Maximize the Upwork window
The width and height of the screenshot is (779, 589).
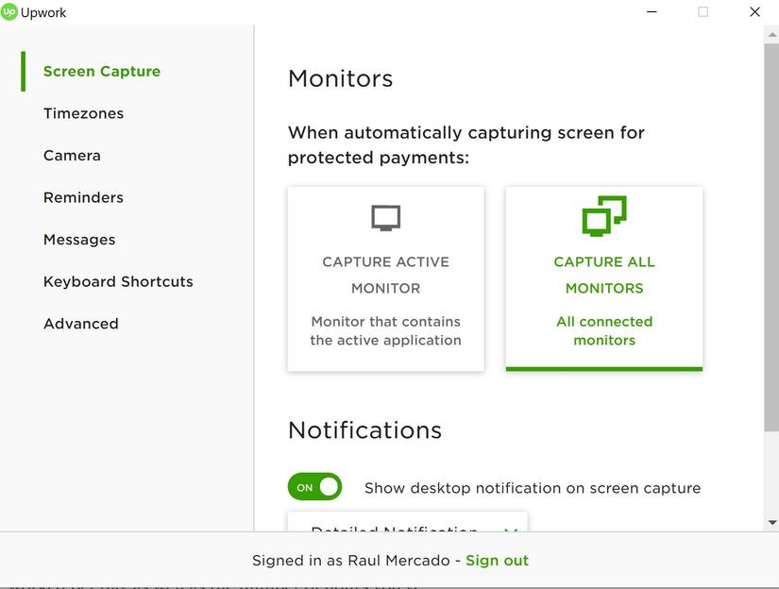pos(703,12)
